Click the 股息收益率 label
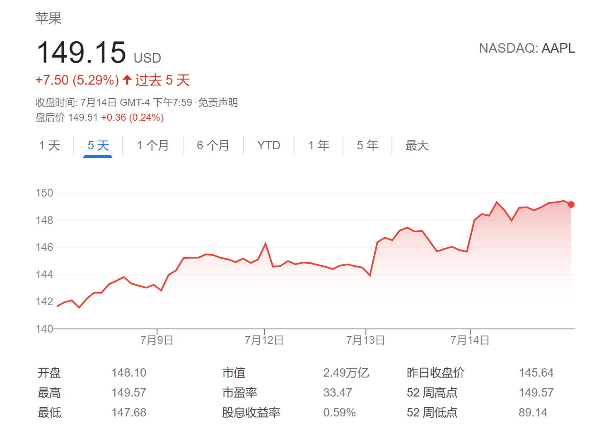 tap(251, 413)
